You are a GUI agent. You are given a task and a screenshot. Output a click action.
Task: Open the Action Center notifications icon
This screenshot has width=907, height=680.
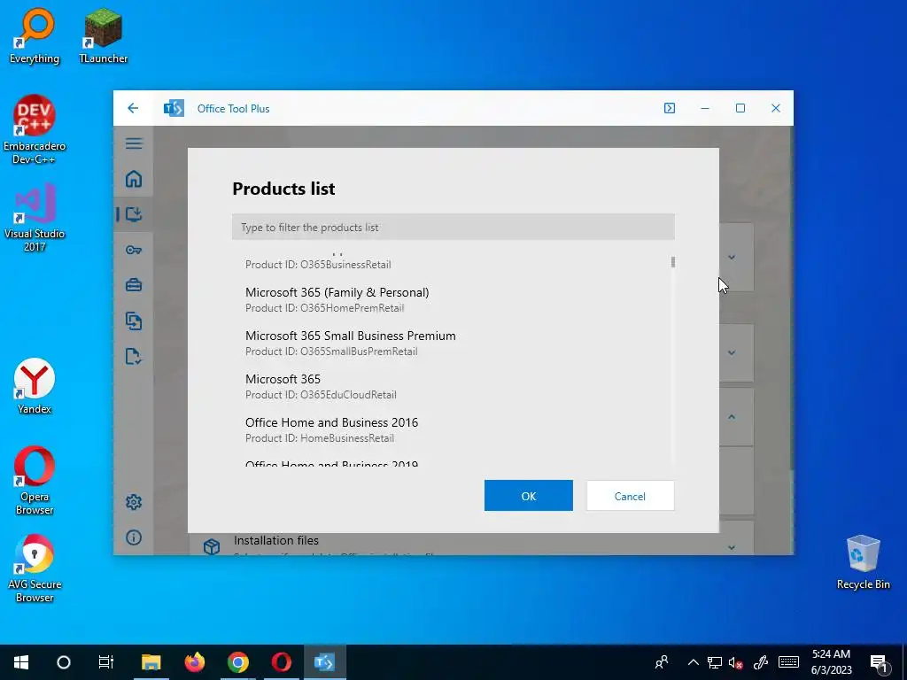tap(880, 663)
